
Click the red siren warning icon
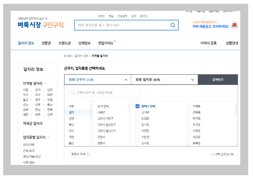click(x=234, y=25)
